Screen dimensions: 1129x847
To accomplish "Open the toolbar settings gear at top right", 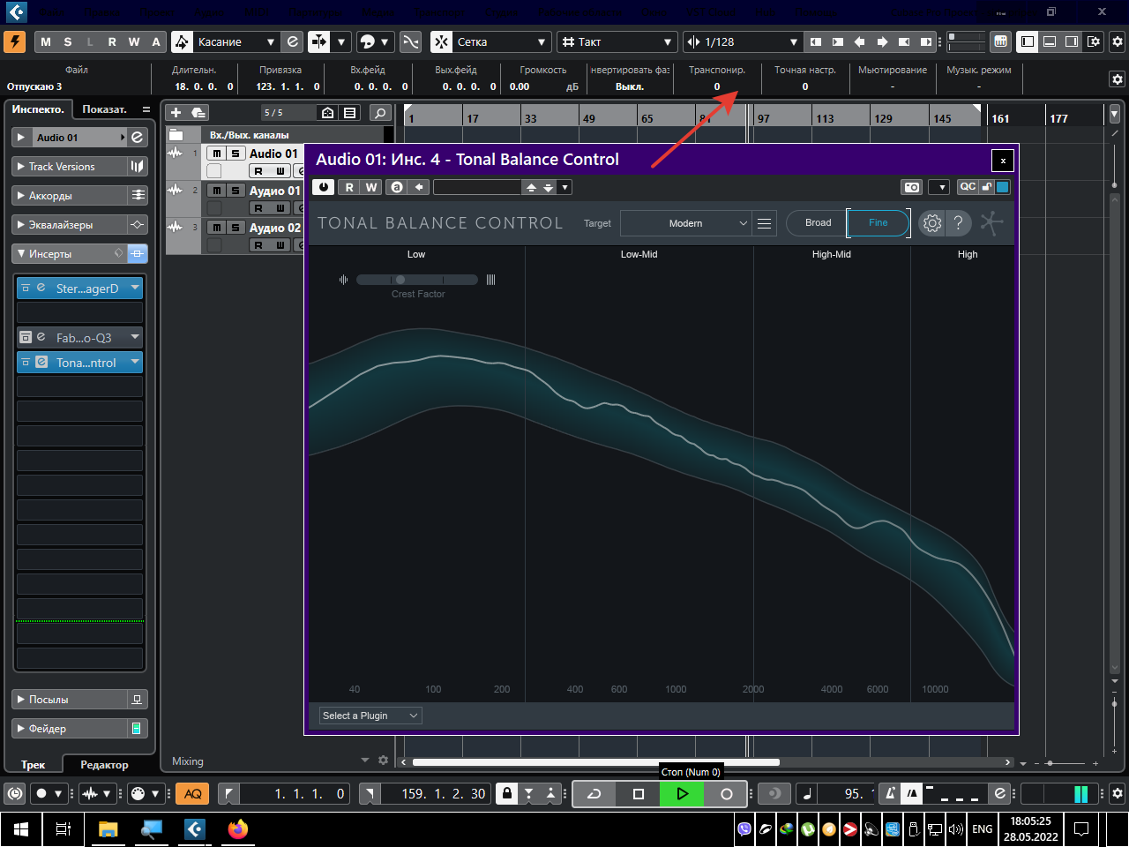I will (x=1118, y=41).
